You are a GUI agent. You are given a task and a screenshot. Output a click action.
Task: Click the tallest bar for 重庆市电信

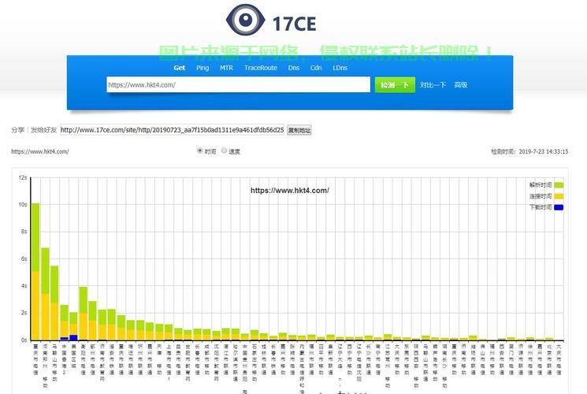point(35,272)
